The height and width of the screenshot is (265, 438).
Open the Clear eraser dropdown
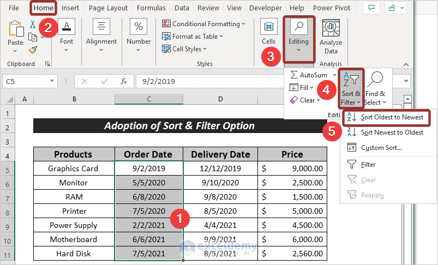pos(305,100)
